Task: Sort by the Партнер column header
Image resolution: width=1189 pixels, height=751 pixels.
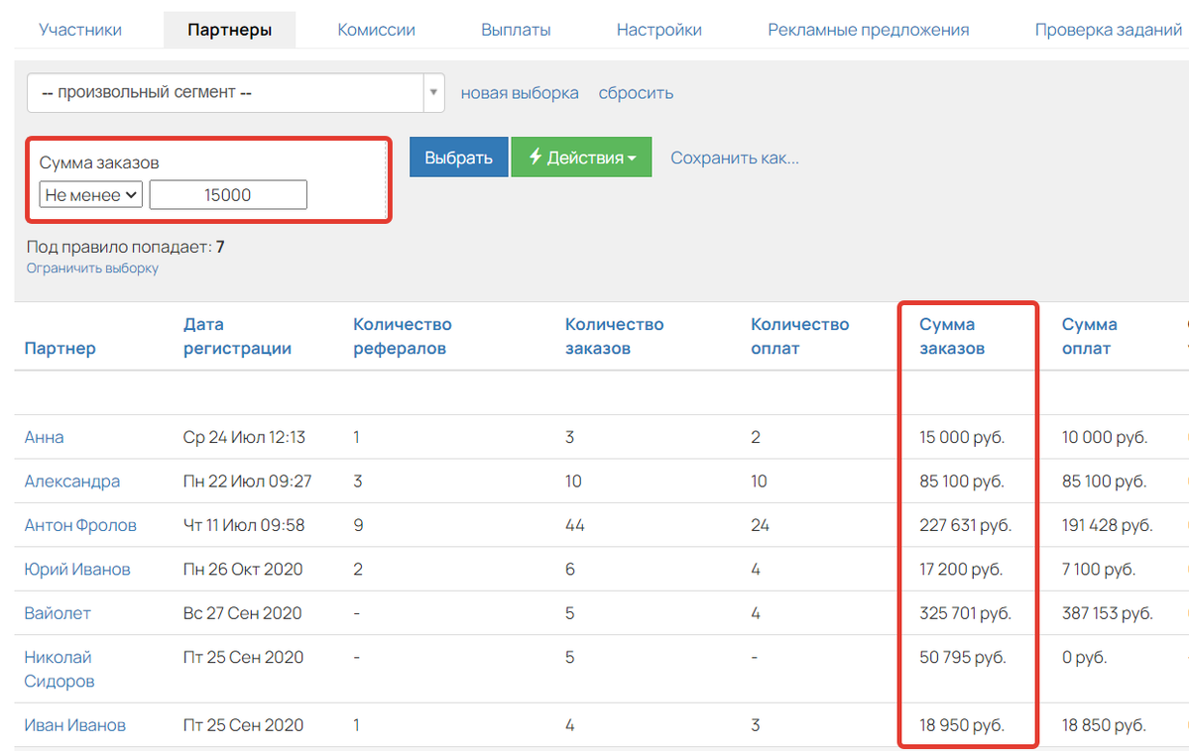Action: [x=59, y=348]
